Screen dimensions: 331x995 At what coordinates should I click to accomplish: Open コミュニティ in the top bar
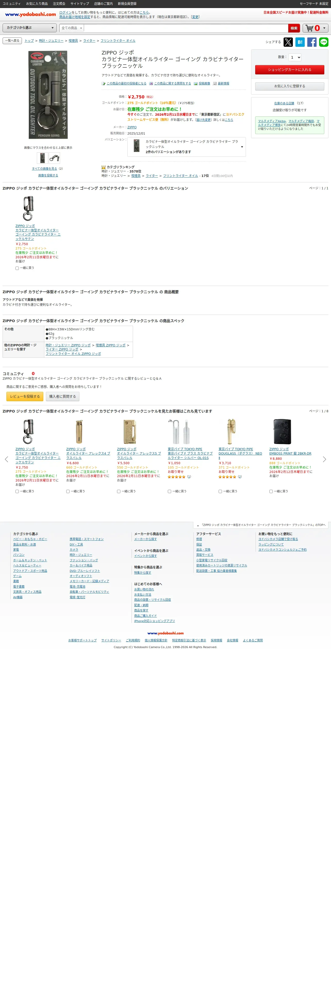coord(12,4)
